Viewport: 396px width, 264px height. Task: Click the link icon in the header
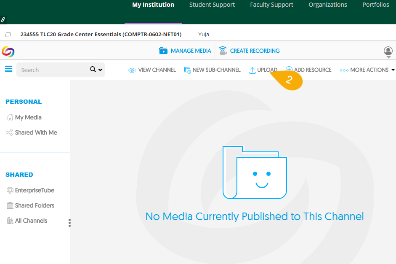pos(3,19)
